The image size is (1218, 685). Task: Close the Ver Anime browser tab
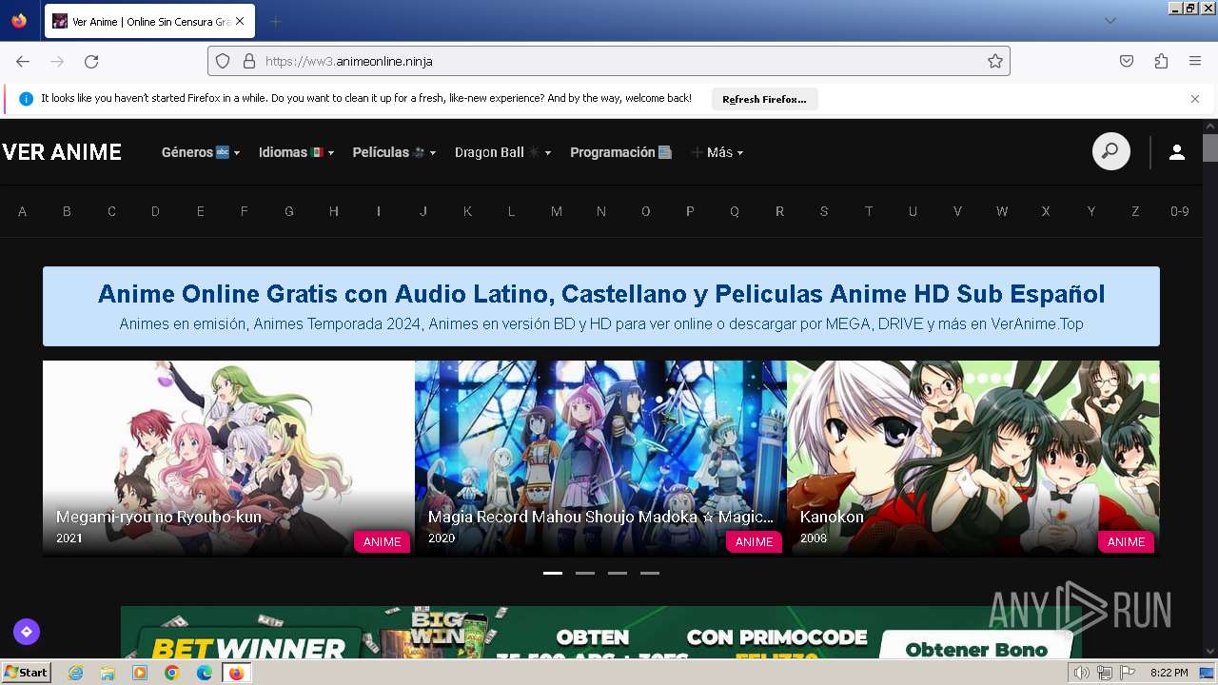[239, 21]
